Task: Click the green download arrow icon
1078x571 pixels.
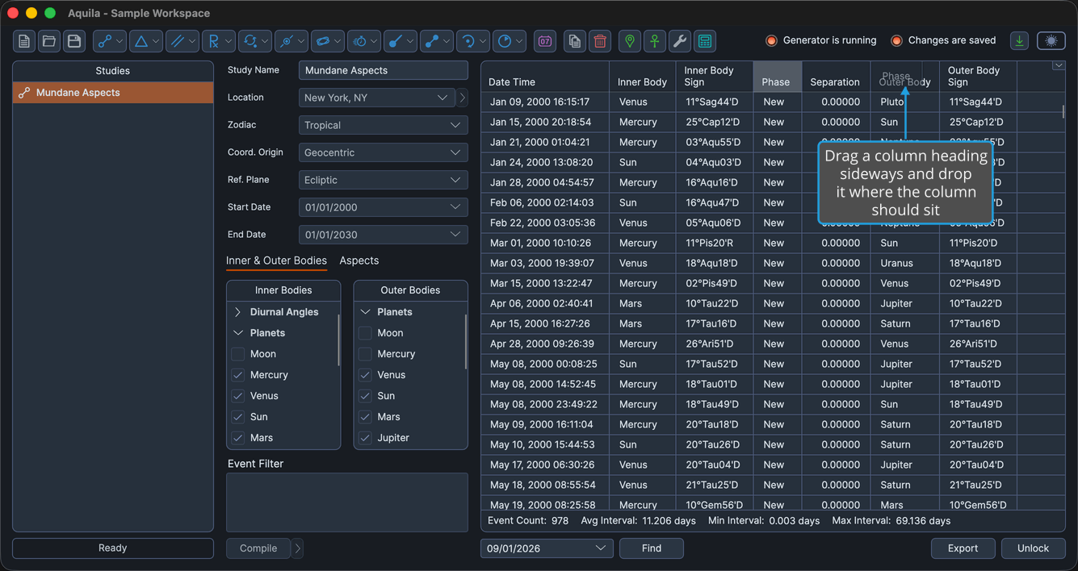Action: (1020, 41)
